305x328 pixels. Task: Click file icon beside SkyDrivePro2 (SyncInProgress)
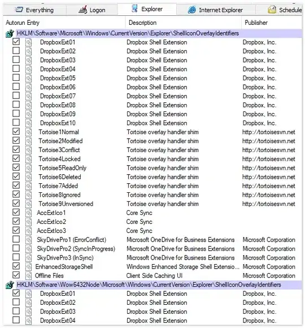pos(29,249)
